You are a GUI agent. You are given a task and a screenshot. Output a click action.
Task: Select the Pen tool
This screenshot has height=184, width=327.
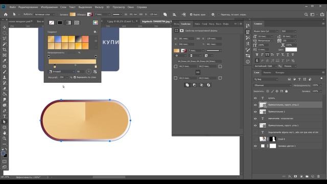point(5,111)
